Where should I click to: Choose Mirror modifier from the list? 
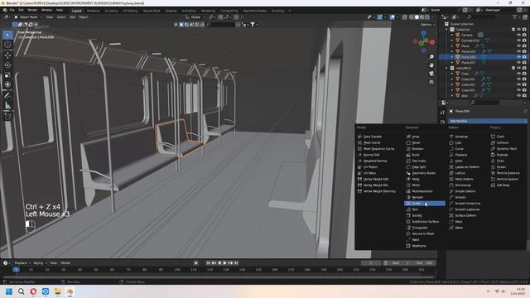click(x=425, y=185)
